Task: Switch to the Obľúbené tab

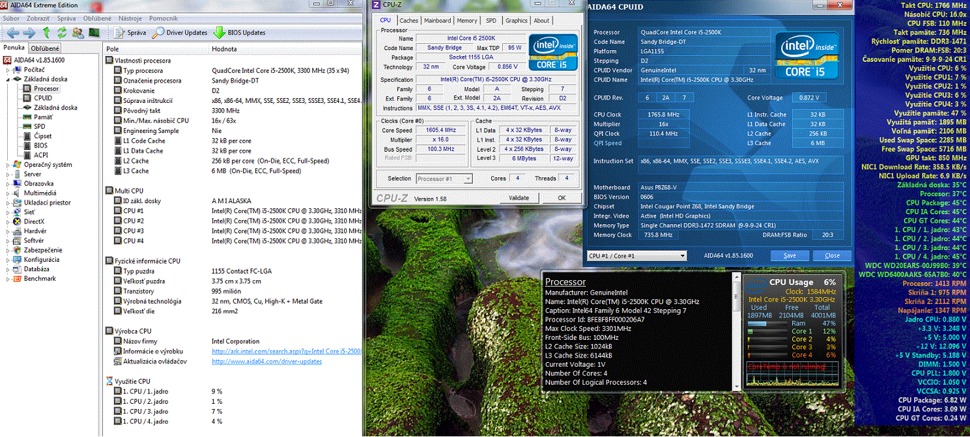Action: 46,48
